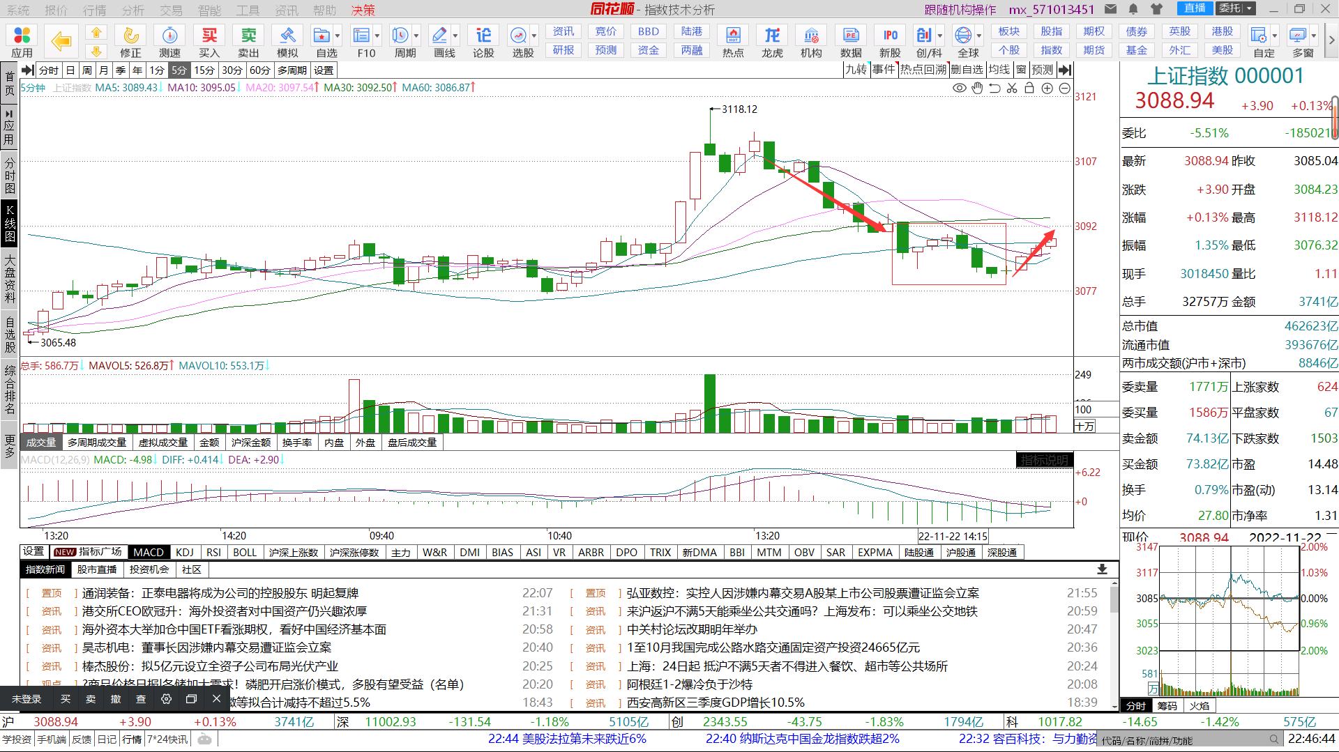This screenshot has height=752, width=1339.
Task: Expand the 画线 dropdown arrow
Action: (455, 36)
